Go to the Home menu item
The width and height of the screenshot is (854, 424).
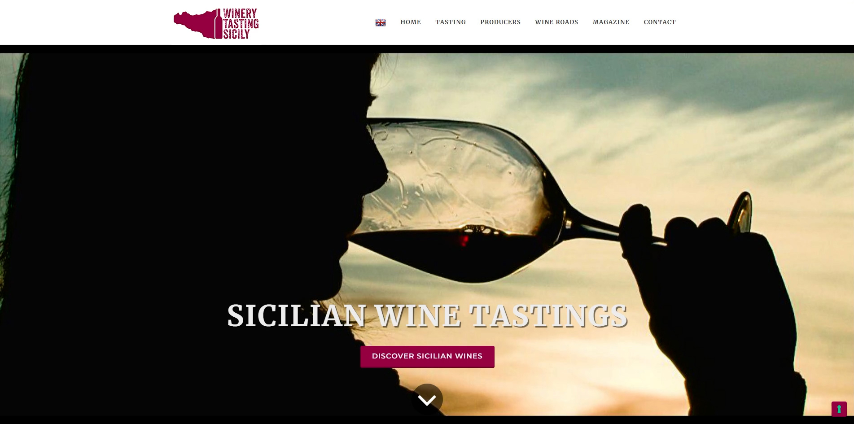[411, 22]
